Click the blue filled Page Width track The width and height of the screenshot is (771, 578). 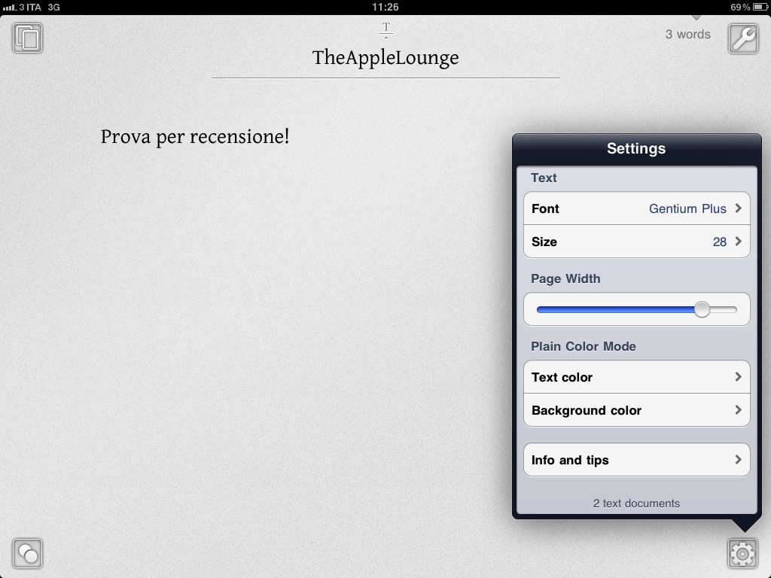[x=615, y=309]
